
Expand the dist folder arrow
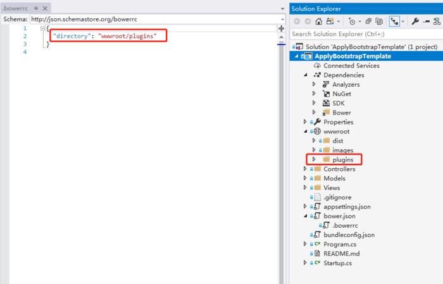[x=314, y=140]
